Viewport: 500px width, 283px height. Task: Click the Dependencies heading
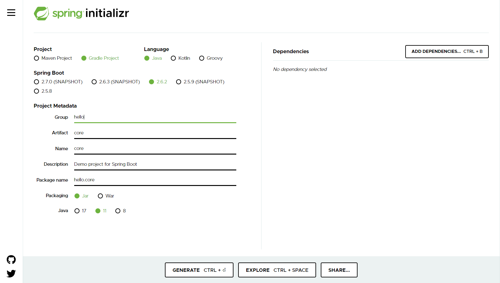[291, 52]
